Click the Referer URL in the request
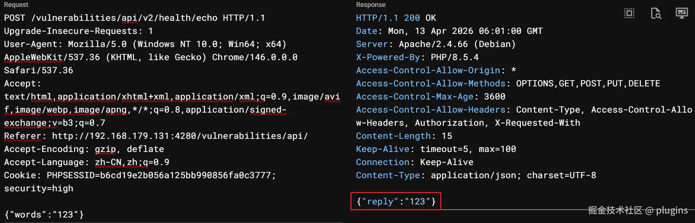This screenshot has height=223, width=695. [180, 136]
